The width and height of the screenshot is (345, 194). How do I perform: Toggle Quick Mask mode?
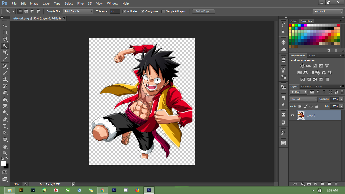5,172
